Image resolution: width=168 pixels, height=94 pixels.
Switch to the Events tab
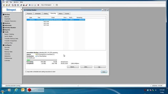click(67, 14)
